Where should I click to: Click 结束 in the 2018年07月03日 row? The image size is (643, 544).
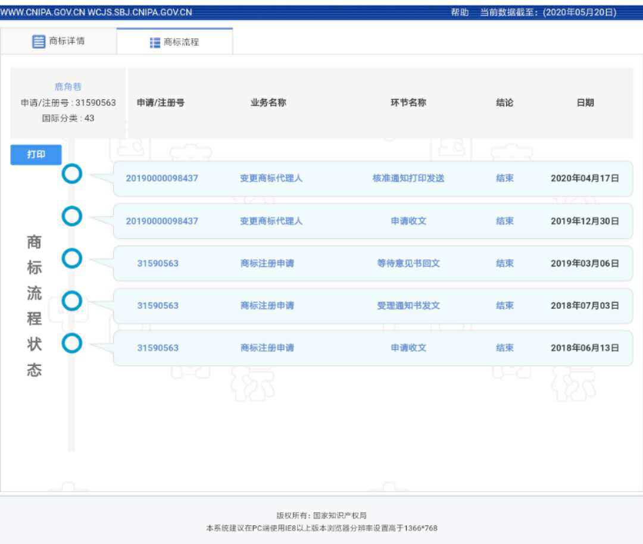tap(505, 305)
